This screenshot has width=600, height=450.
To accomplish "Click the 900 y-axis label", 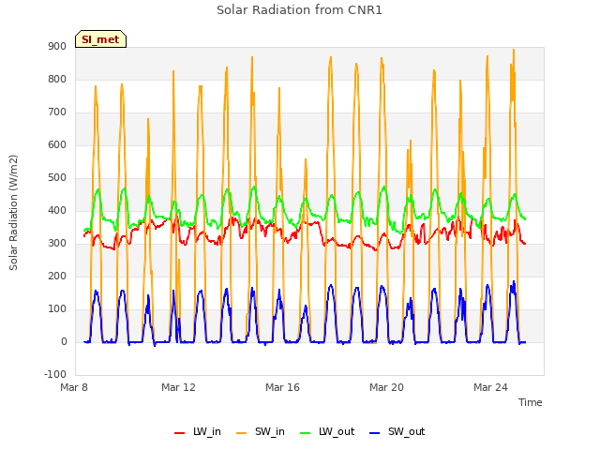I will [x=57, y=47].
